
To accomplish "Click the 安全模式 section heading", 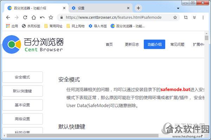I will tap(69, 80).
